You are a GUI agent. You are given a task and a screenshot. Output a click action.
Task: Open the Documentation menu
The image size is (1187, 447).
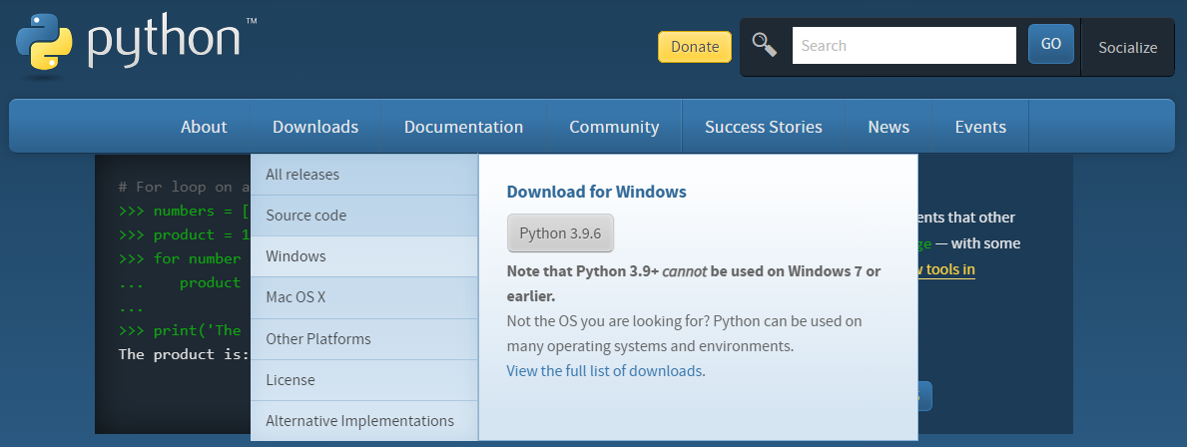click(x=463, y=127)
